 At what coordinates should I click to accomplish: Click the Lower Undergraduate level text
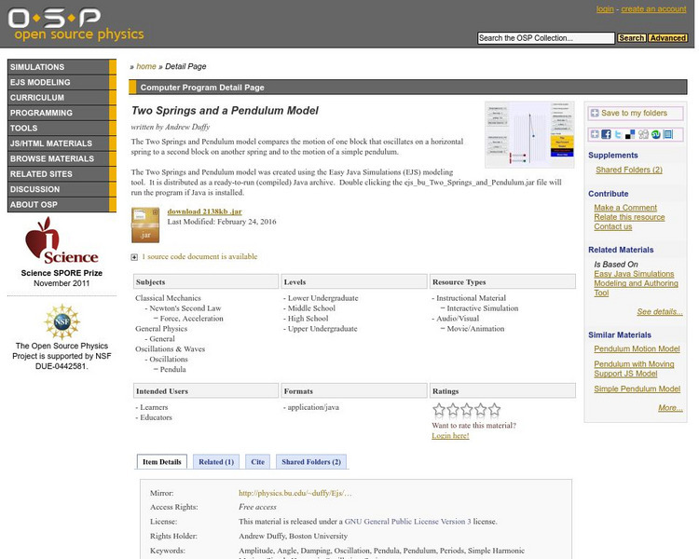tap(322, 298)
